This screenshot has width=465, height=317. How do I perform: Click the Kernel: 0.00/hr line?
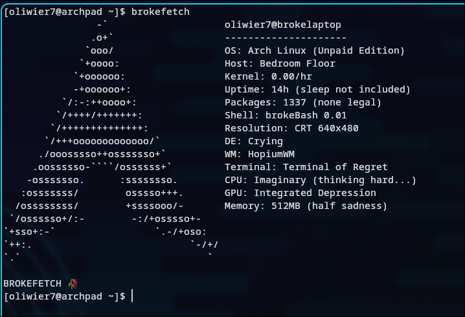(268, 76)
